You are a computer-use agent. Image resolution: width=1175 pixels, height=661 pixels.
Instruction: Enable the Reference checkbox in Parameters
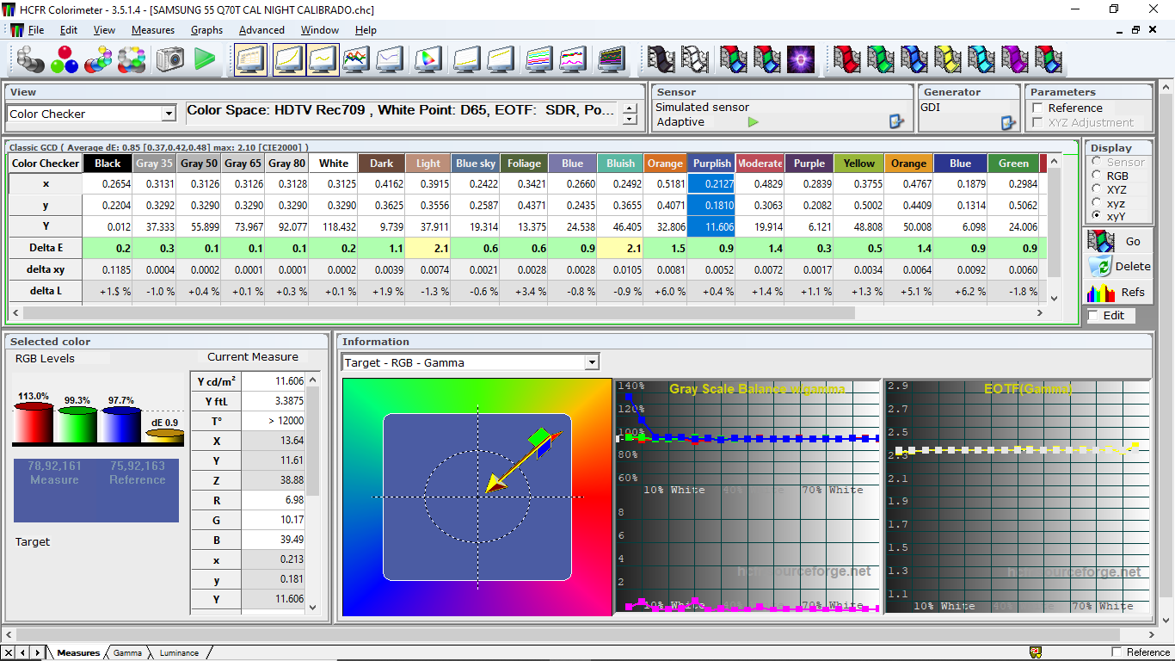1038,108
